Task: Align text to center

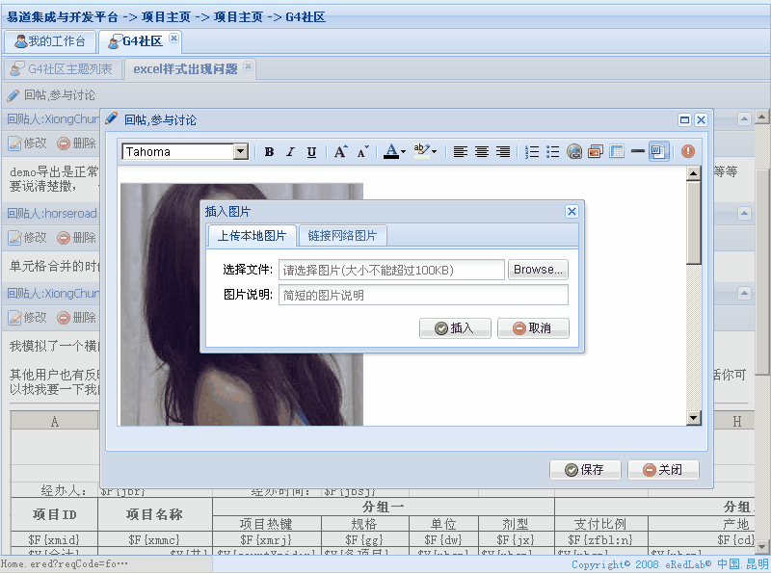Action: [x=482, y=151]
